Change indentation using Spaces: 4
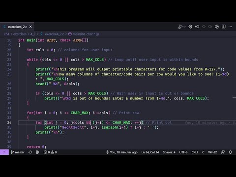This screenshot has width=236, height=177. point(169,152)
